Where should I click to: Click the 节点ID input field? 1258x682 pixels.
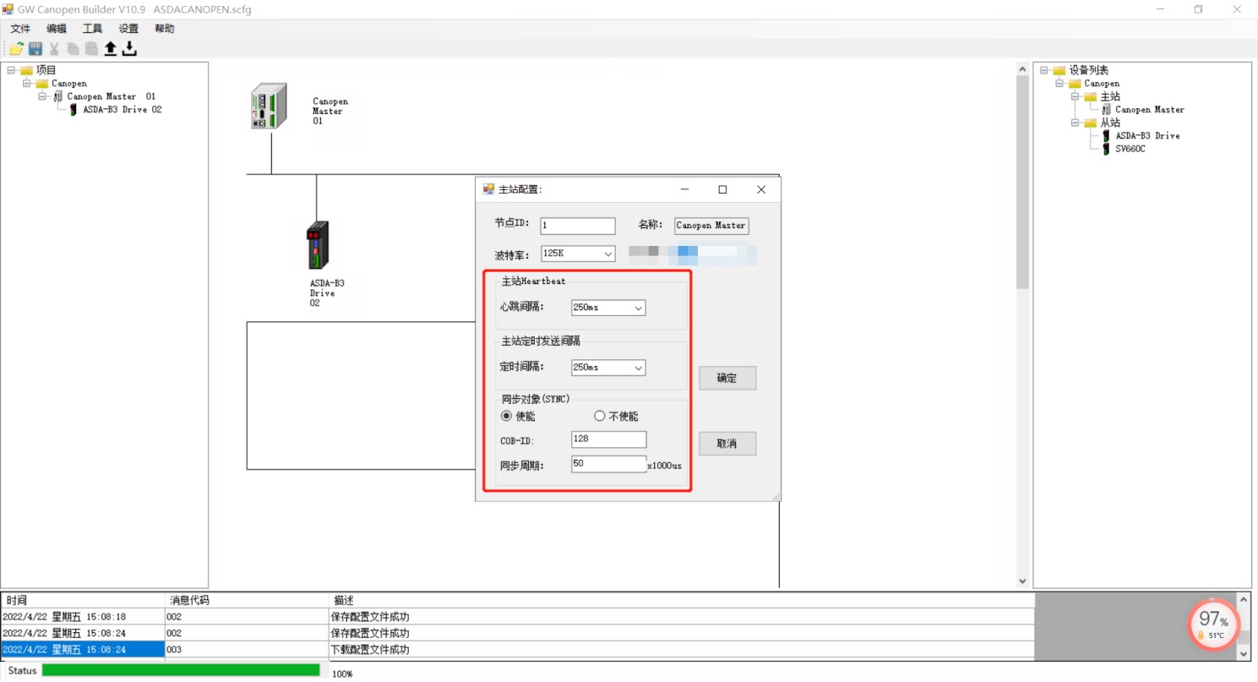(578, 226)
